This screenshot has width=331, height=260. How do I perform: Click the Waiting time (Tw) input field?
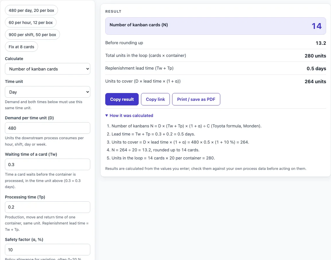[x=48, y=164]
